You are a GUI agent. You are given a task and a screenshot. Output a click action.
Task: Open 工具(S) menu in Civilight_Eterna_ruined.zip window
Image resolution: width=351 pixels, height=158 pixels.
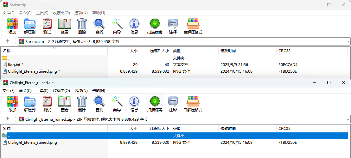click(x=42, y=91)
